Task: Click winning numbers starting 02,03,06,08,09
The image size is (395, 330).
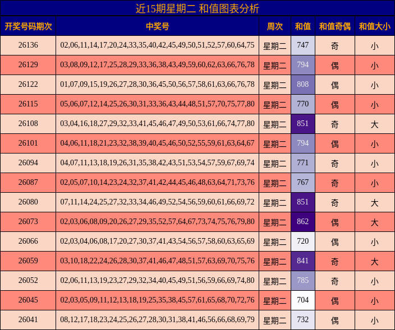Action: point(158,222)
